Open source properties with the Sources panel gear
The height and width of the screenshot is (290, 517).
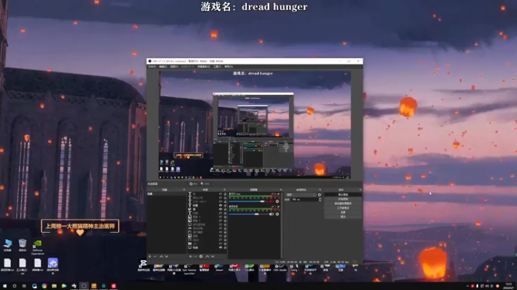pos(201,256)
